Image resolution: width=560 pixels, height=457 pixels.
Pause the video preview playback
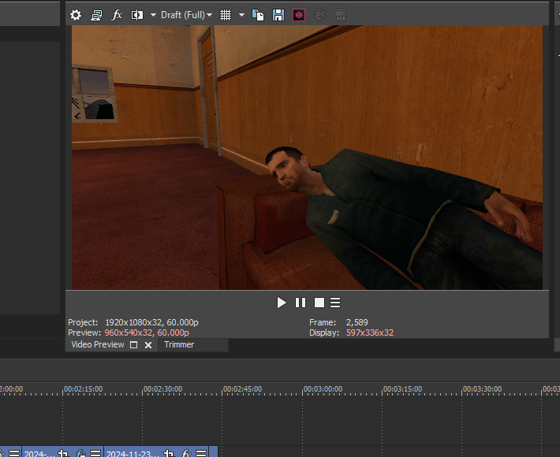301,303
